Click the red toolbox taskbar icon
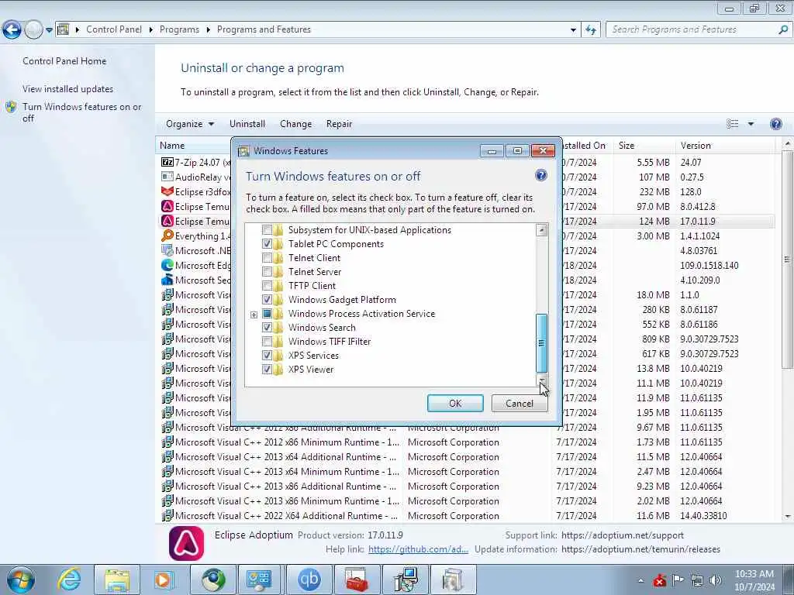Screen dimensions: 794x595 [x=357, y=580]
